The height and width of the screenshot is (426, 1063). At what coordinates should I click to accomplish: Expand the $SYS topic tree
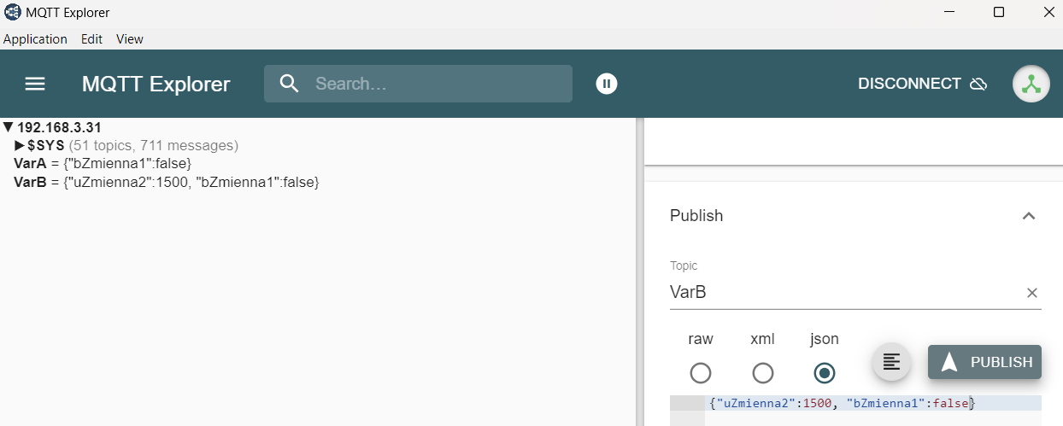click(x=21, y=145)
